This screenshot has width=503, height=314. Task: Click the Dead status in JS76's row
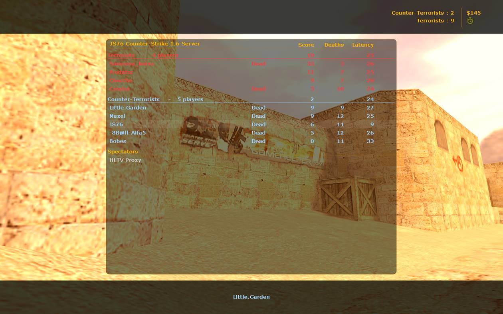(x=259, y=124)
